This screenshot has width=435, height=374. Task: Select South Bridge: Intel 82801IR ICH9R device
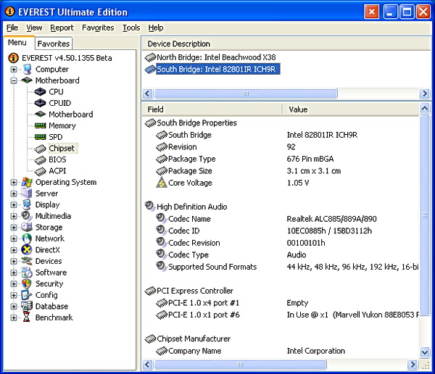218,69
